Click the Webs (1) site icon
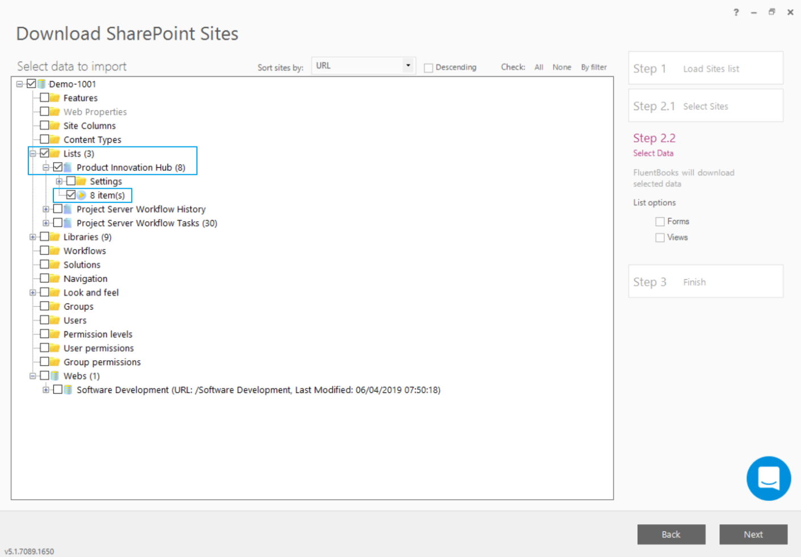 (54, 375)
